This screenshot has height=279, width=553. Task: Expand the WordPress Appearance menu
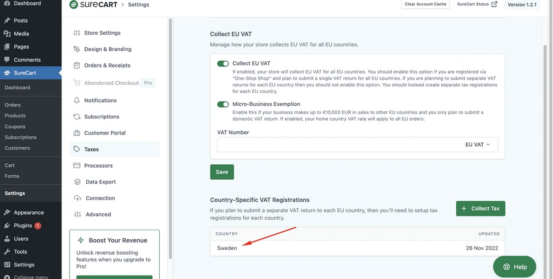point(28,212)
